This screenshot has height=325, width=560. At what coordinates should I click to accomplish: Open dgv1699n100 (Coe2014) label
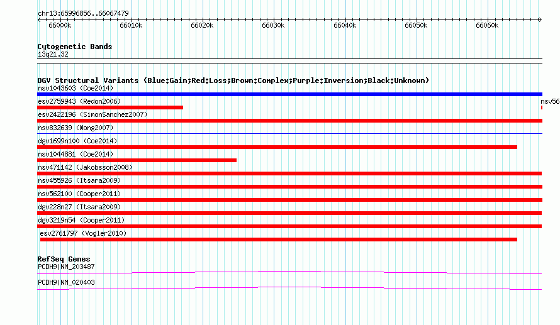pyautogui.click(x=77, y=141)
